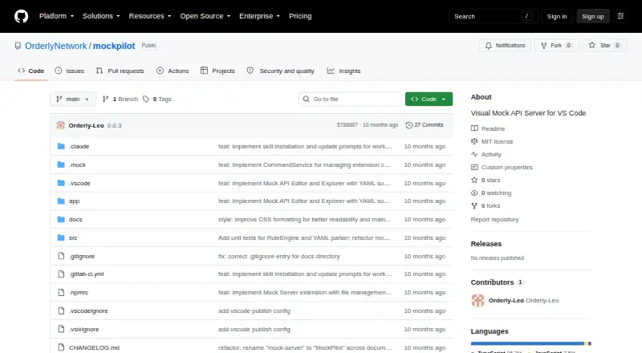Open docs commit message about CSS formatting

coord(305,220)
